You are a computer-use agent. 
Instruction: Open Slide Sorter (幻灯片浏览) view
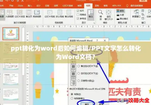tap(20, 14)
